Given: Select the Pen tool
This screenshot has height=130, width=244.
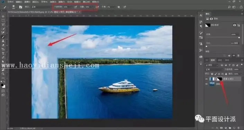Looking at the screenshot, I should [3, 58].
